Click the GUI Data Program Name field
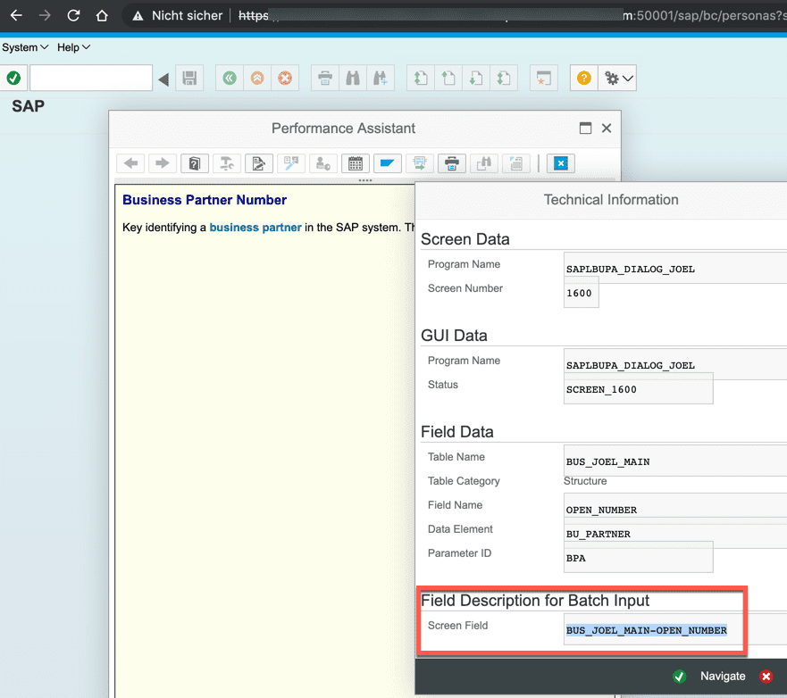Viewport: 787px width, 698px height. click(675, 364)
